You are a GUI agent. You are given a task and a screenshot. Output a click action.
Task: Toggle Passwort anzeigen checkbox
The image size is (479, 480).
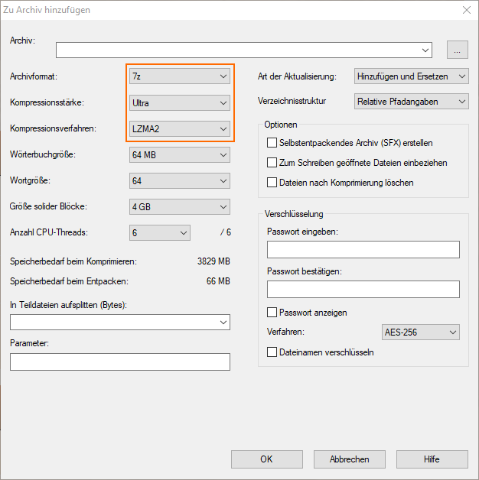coord(272,313)
